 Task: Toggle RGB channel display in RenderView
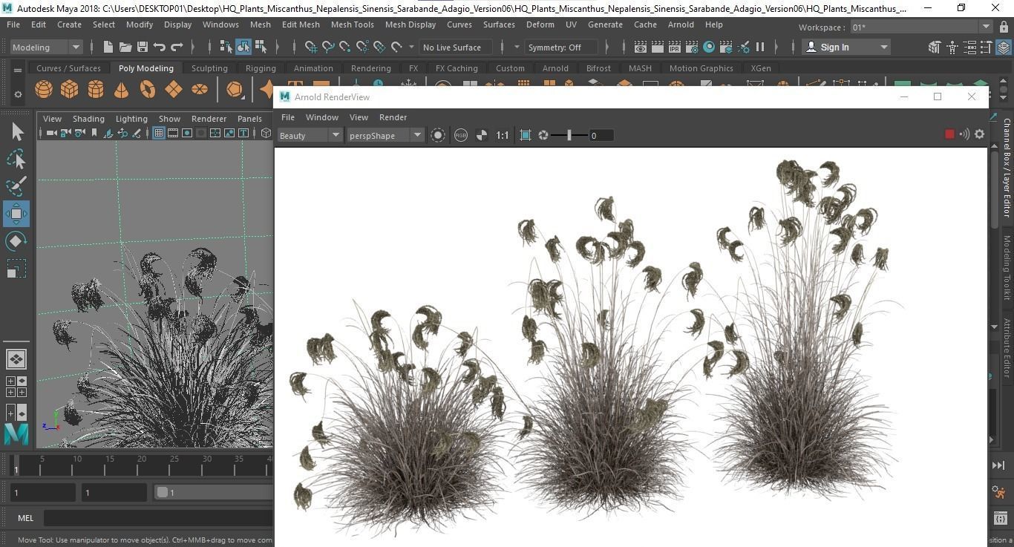(x=460, y=135)
